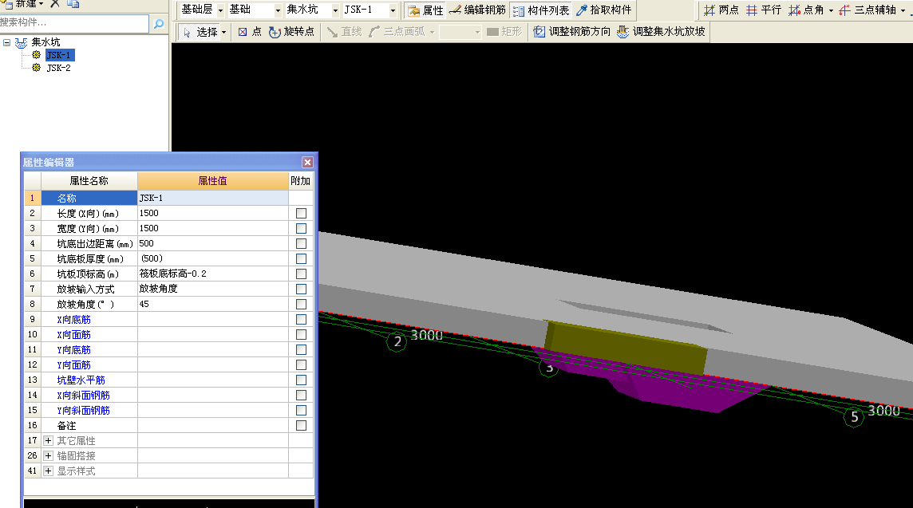This screenshot has width=913, height=508.
Task: Toggle 附加 checkbox for X向底筋
Action: click(x=301, y=320)
